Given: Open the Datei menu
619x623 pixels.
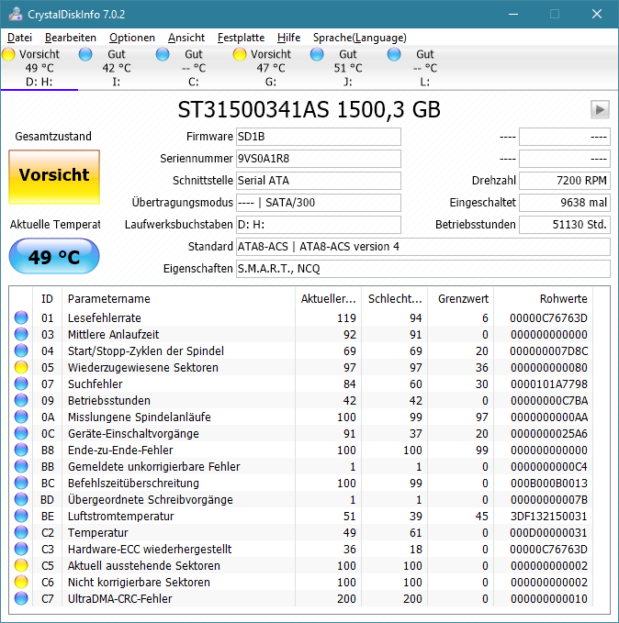Looking at the screenshot, I should coord(19,38).
